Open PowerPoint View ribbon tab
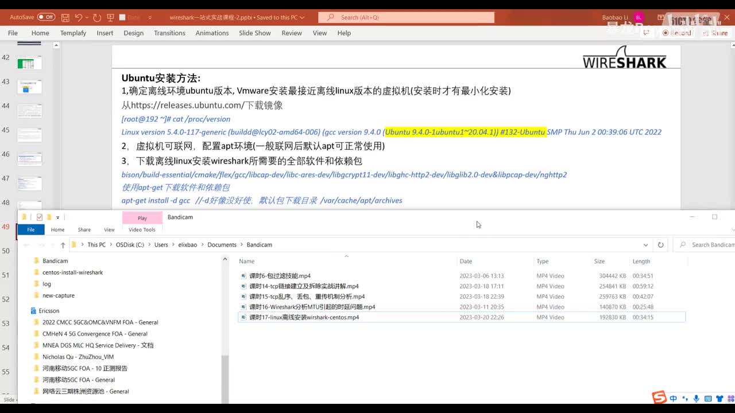Viewport: 735px width, 413px height. pos(320,33)
